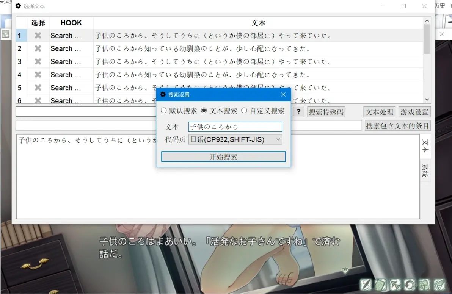Click the table's scroll up arrow
This screenshot has width=452, height=294.
[x=427, y=21]
